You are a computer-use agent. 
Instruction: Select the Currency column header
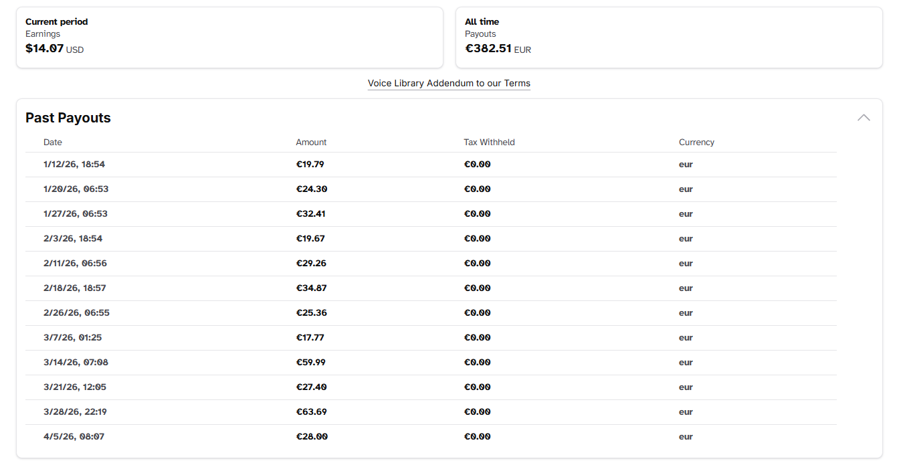pyautogui.click(x=696, y=142)
